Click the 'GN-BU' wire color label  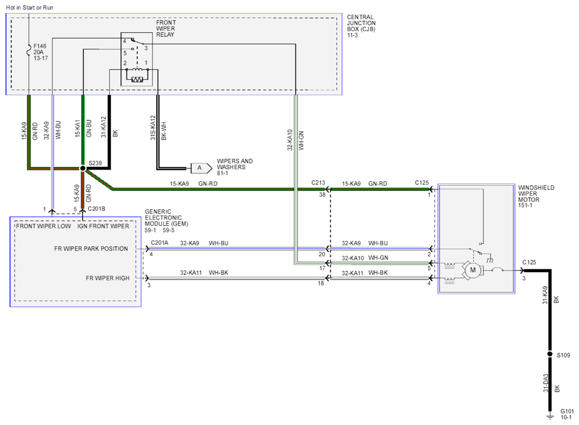pyautogui.click(x=88, y=129)
